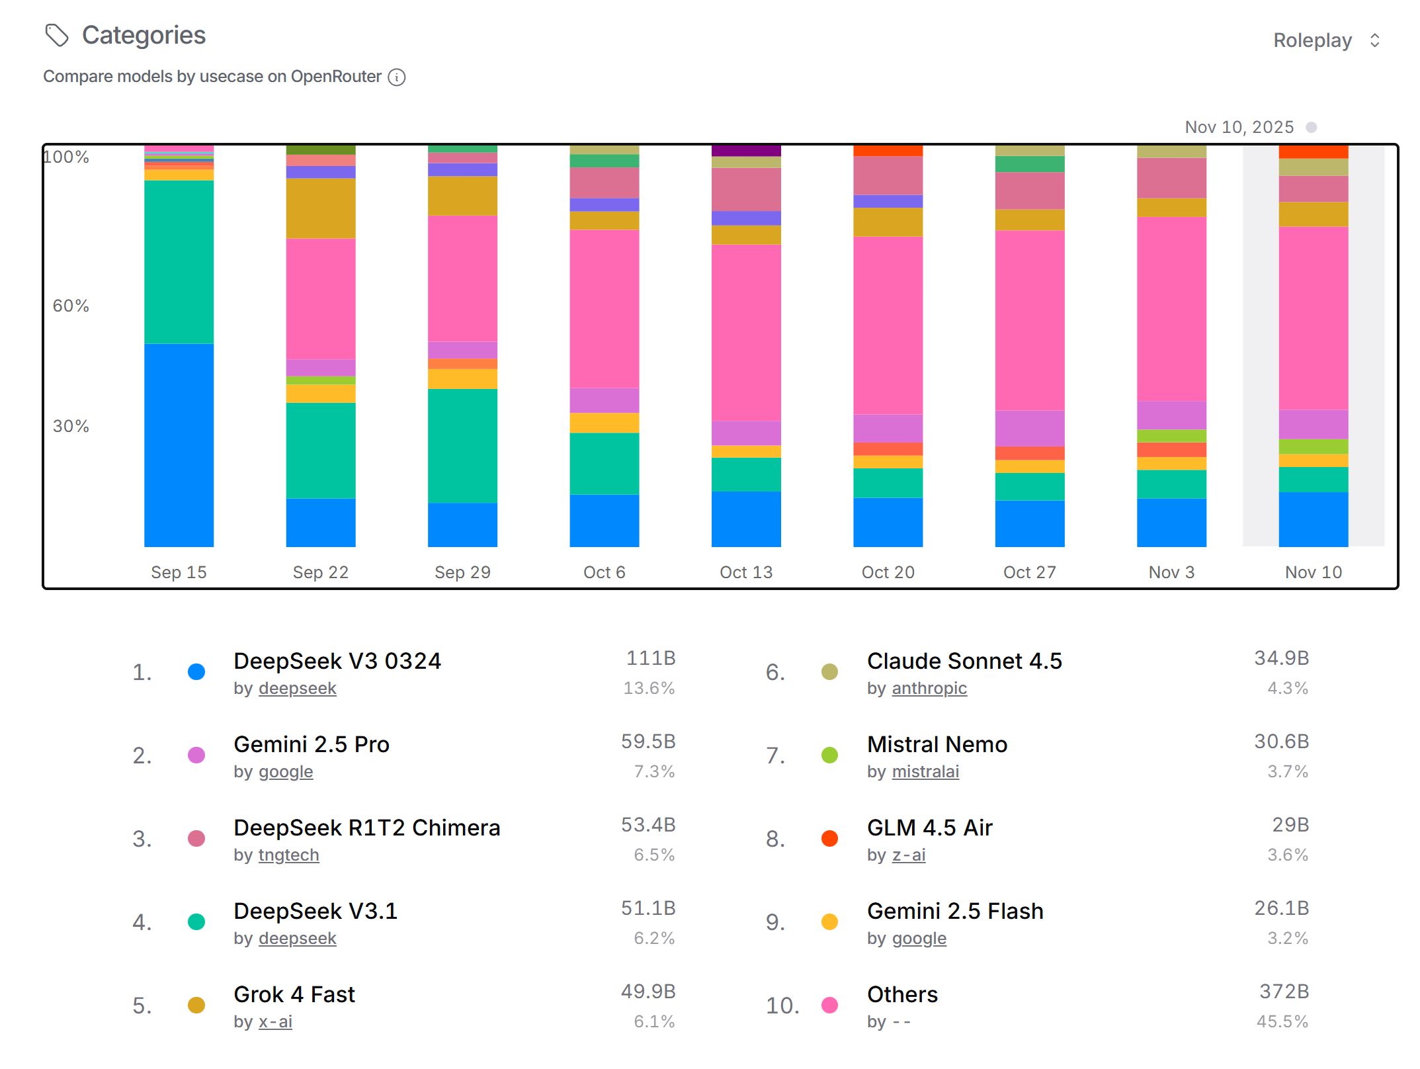Open the anthropic provider link
Screen dimensions: 1420x1069
(929, 689)
